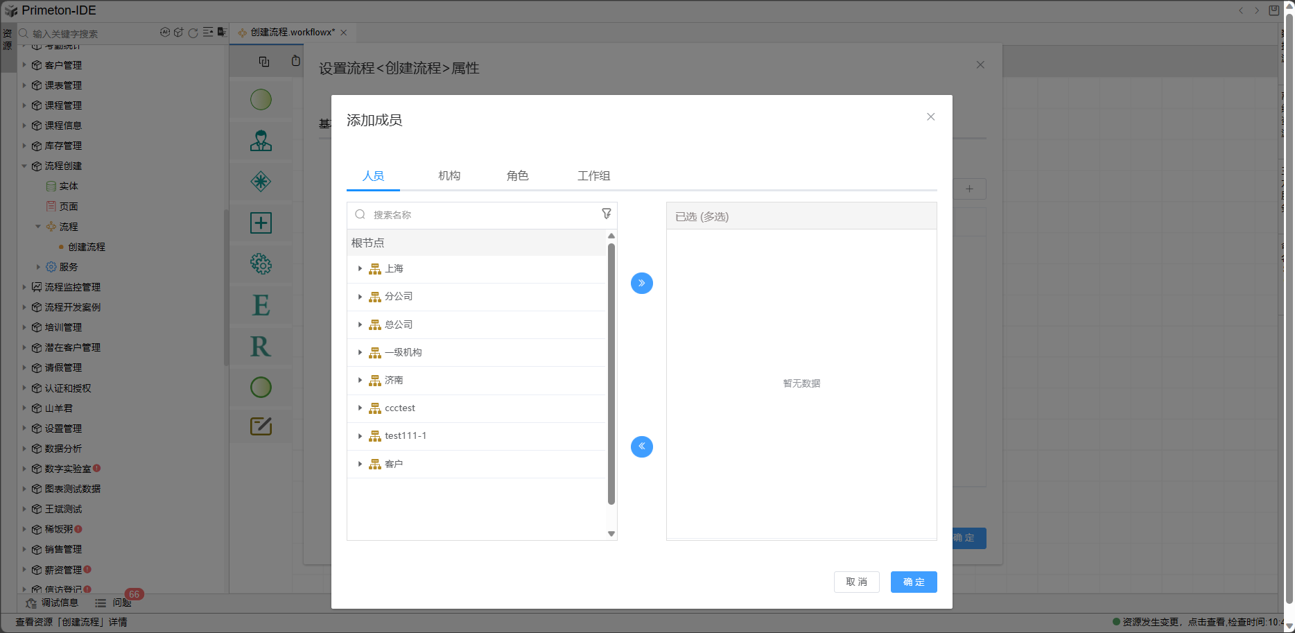Click the 搜索名称 search field
This screenshot has width=1295, height=633.
click(x=478, y=215)
